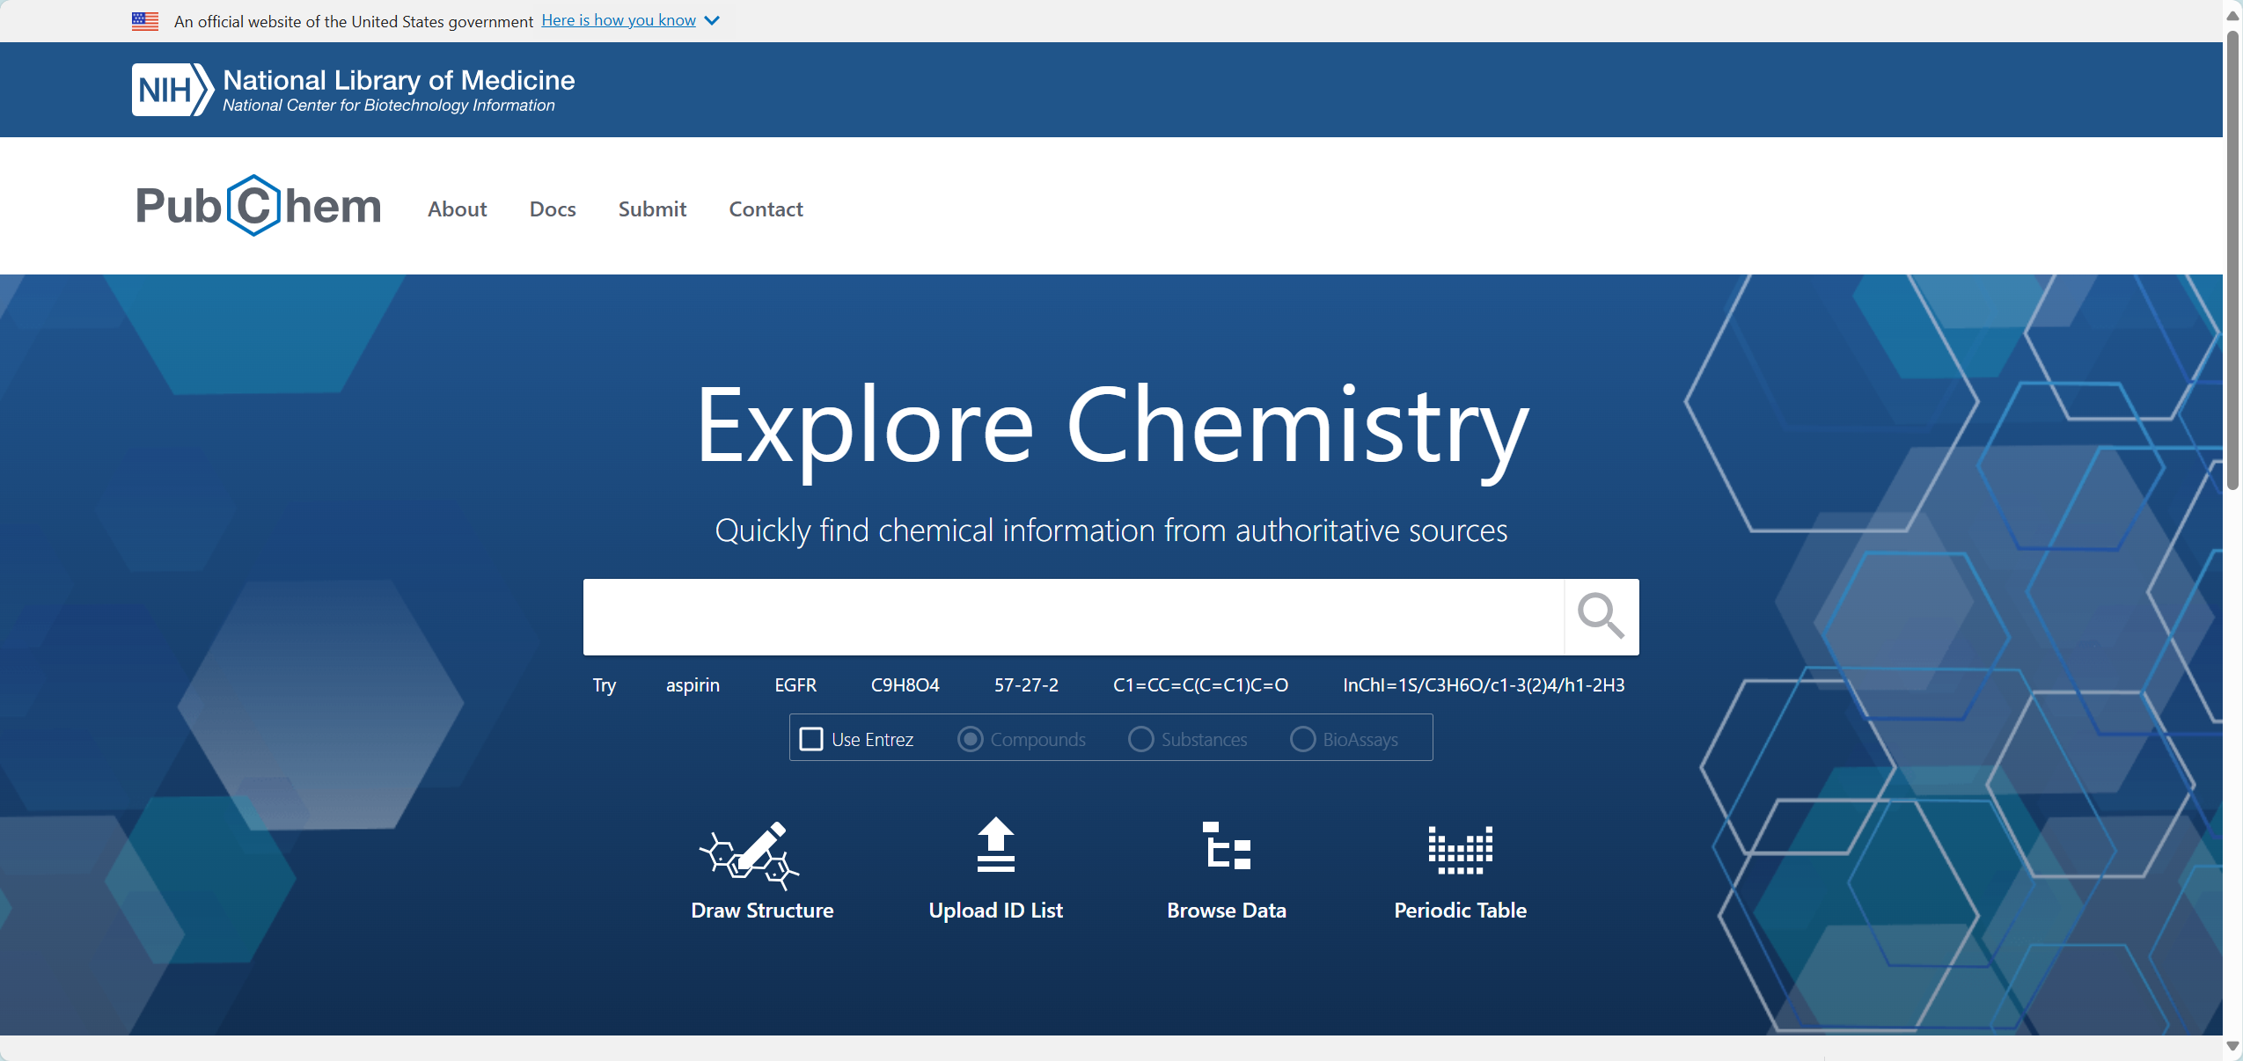This screenshot has height=1061, width=2243.
Task: Open the About menu item
Action: point(457,209)
